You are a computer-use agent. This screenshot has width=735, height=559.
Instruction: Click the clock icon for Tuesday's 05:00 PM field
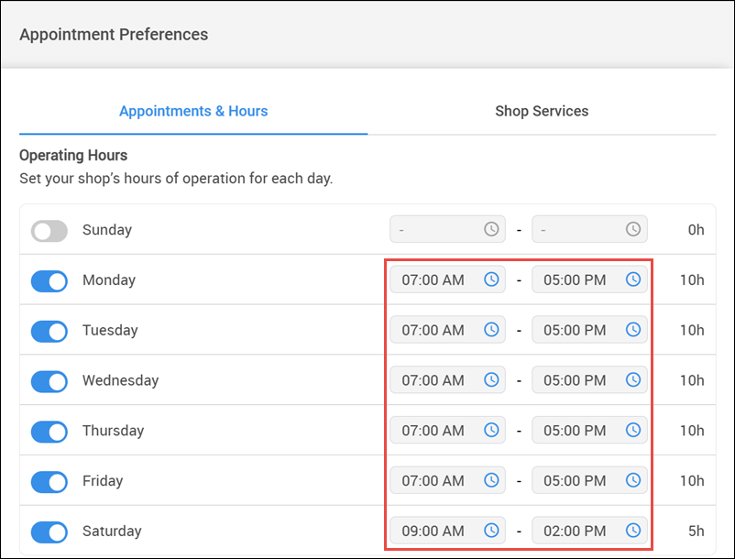point(632,330)
